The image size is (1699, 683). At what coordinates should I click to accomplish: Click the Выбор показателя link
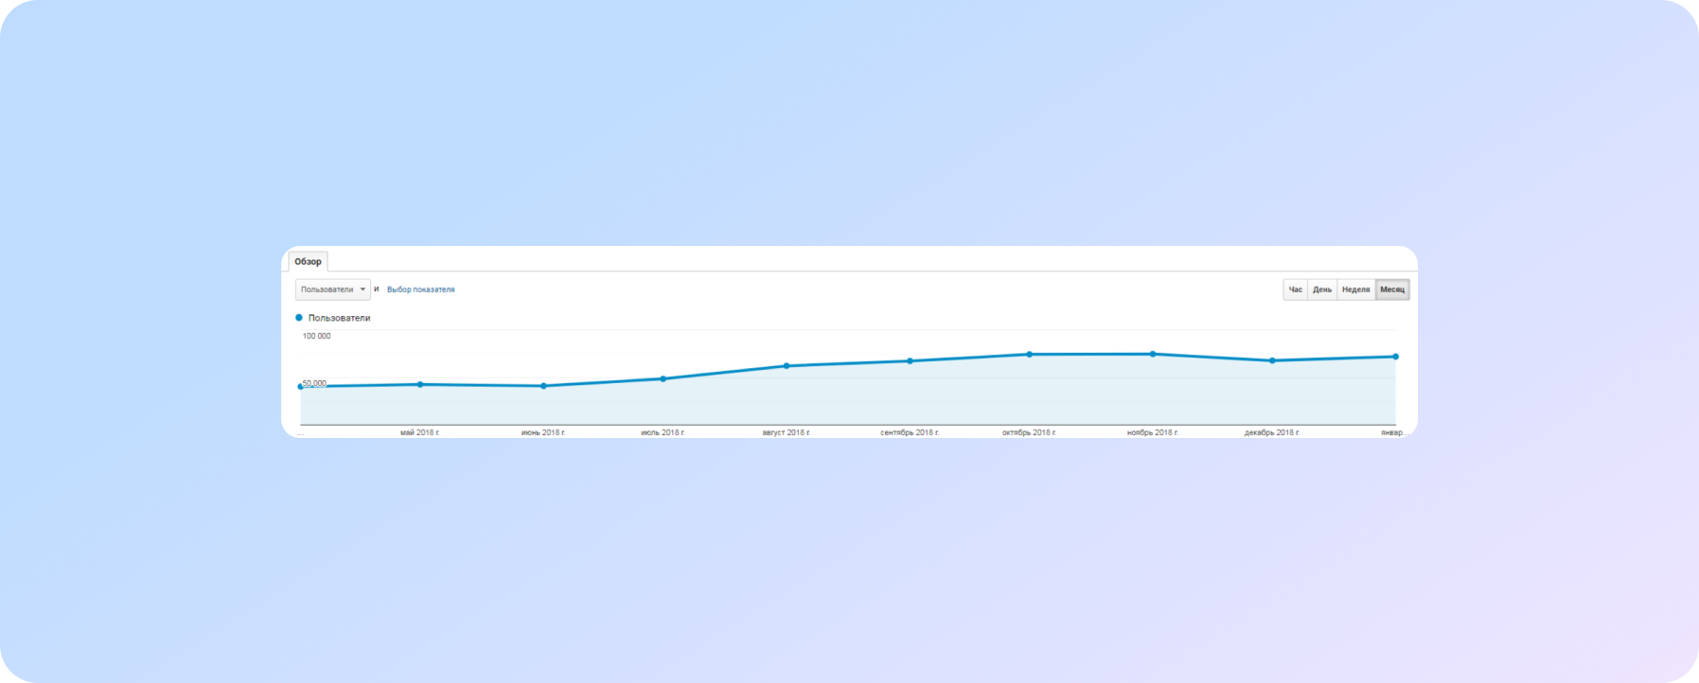click(420, 289)
